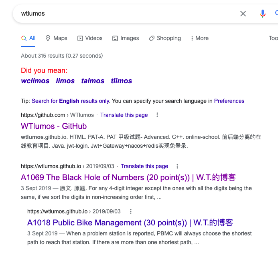Switch to the Maps tab
The width and height of the screenshot is (278, 255).
click(x=56, y=38)
